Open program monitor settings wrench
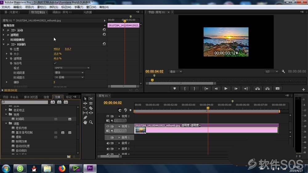308x173 pixels. click(x=283, y=71)
